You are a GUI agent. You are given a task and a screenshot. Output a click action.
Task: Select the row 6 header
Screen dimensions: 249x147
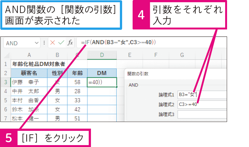(6, 109)
